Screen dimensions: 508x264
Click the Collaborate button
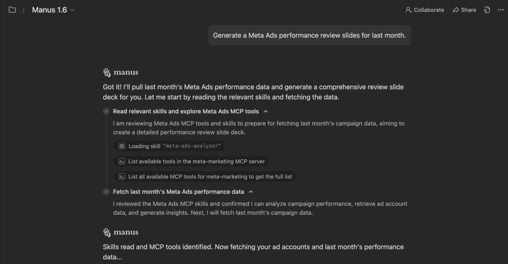pos(425,10)
